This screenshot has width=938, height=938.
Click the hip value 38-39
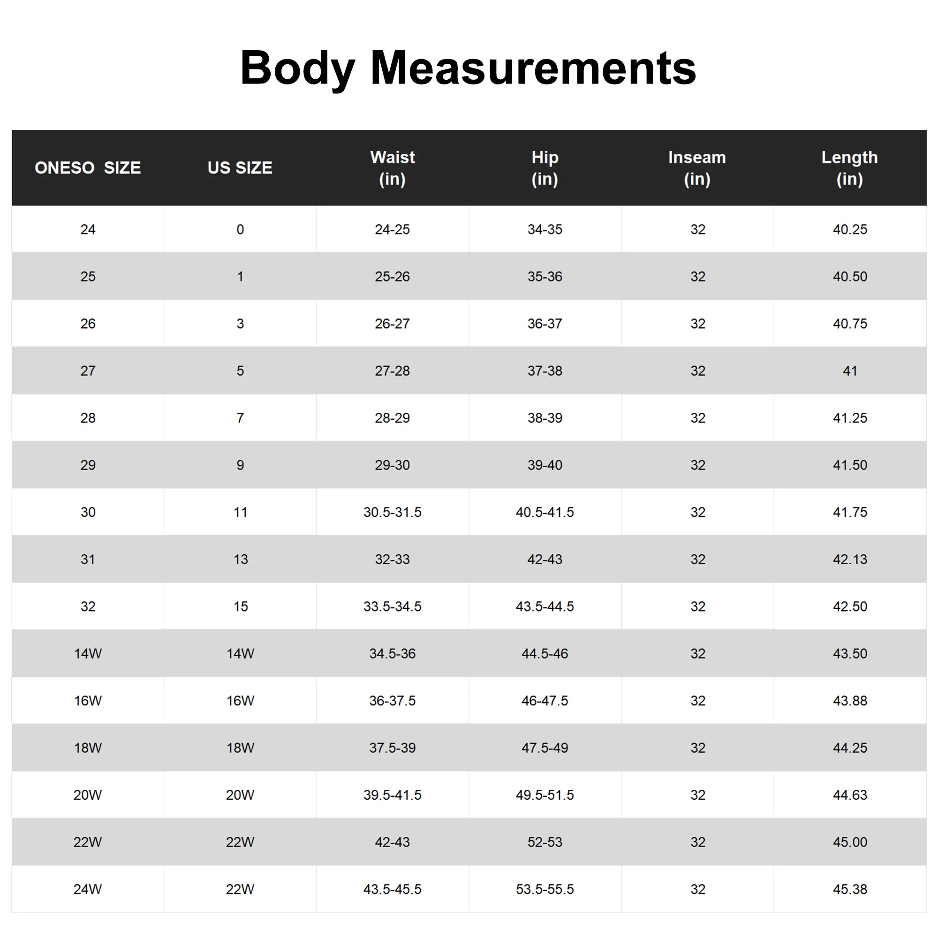[545, 417]
